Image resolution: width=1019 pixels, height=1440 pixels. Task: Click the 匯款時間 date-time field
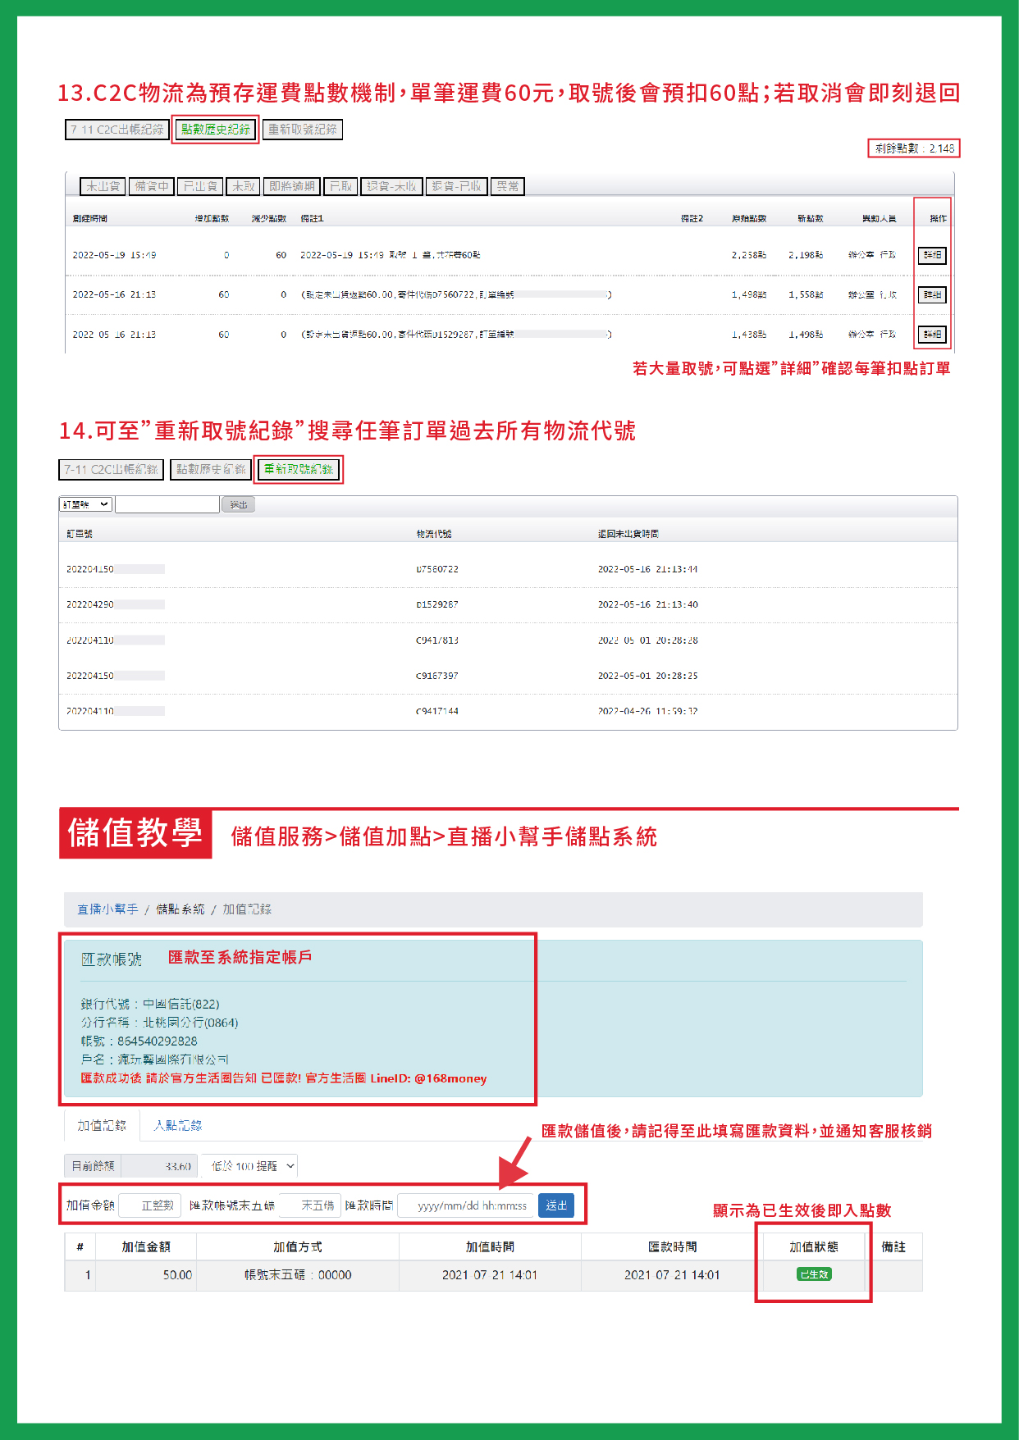[466, 1205]
